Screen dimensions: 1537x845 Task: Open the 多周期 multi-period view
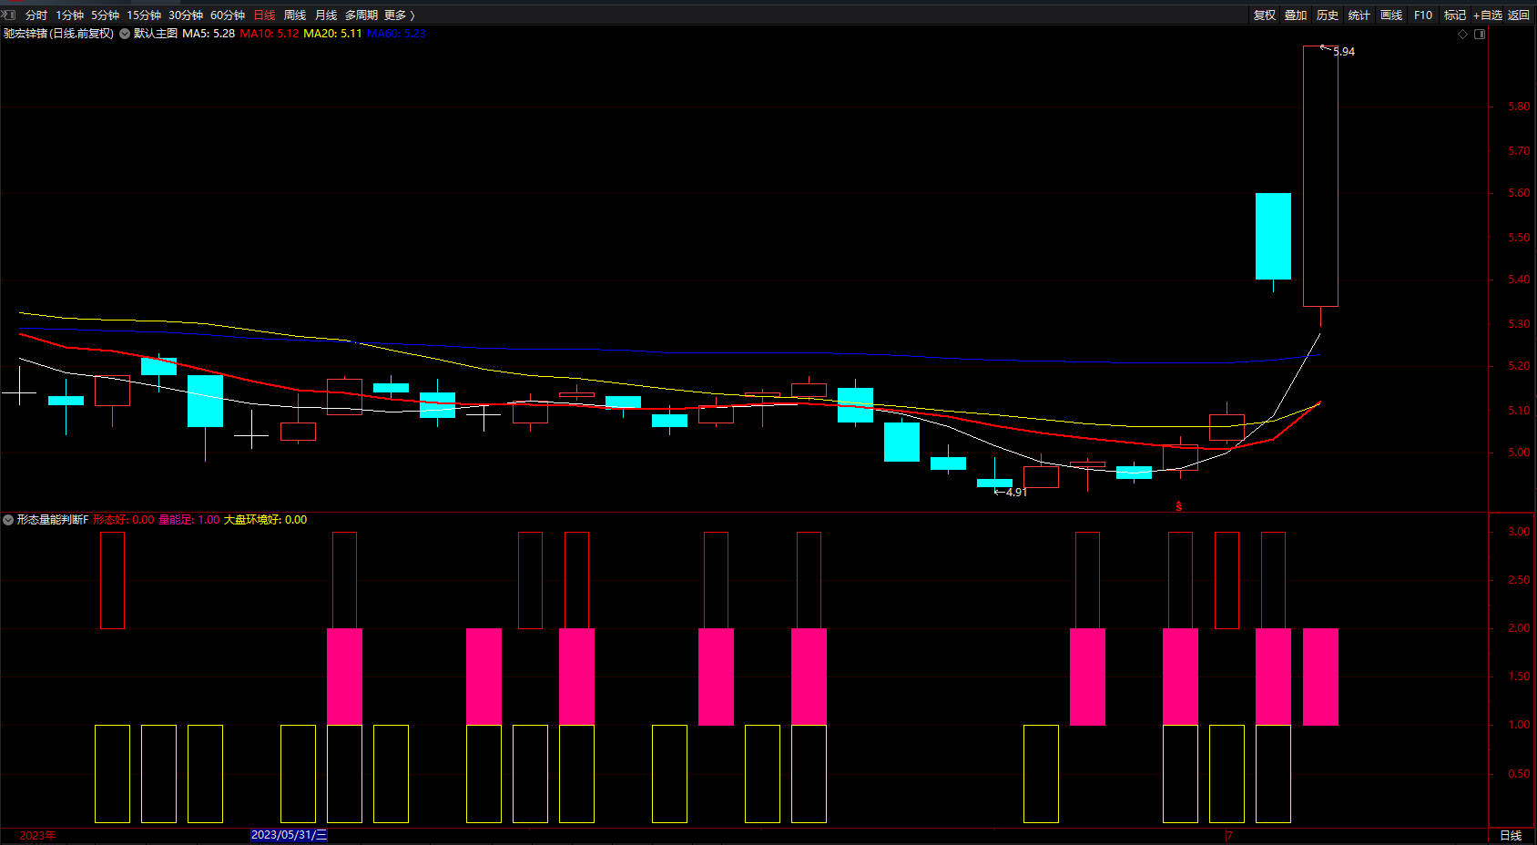point(361,15)
